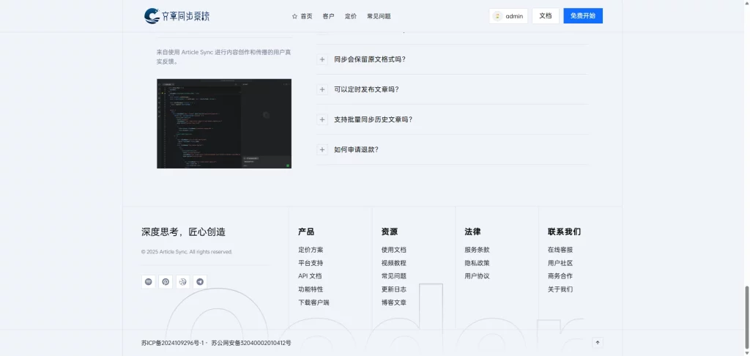Open 更新日志 footer link

[x=393, y=289]
